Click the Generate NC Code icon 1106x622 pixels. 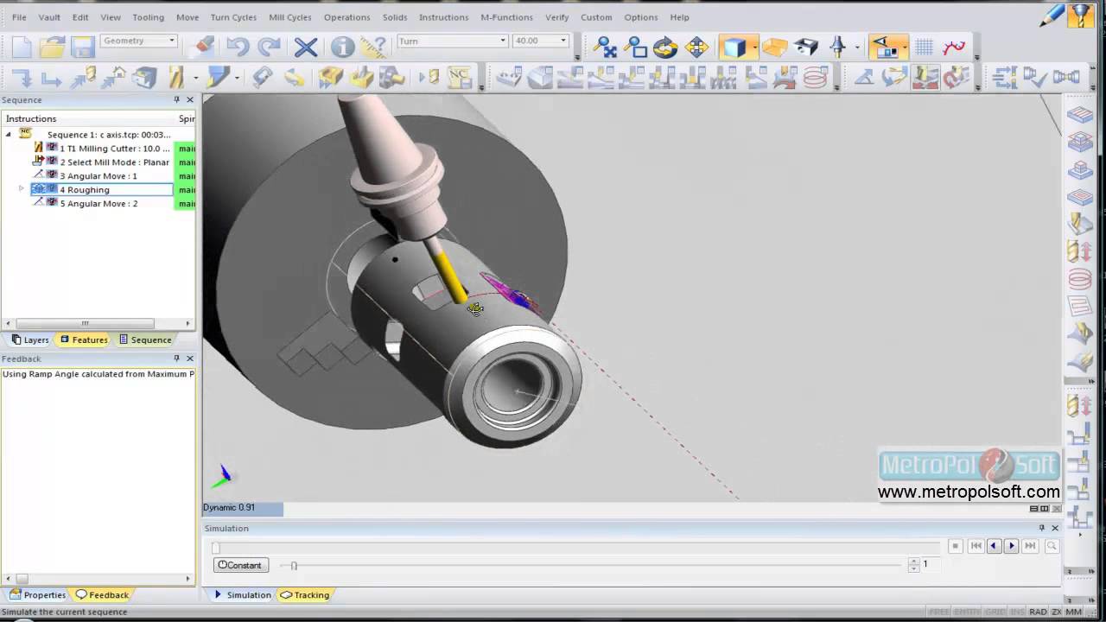tap(458, 79)
